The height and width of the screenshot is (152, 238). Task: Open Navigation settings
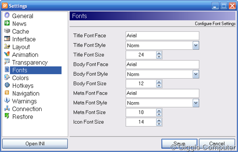26,93
